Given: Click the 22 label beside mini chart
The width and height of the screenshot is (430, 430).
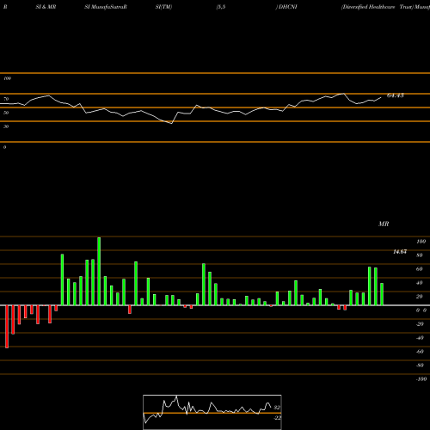Looking at the screenshot, I should (278, 418).
